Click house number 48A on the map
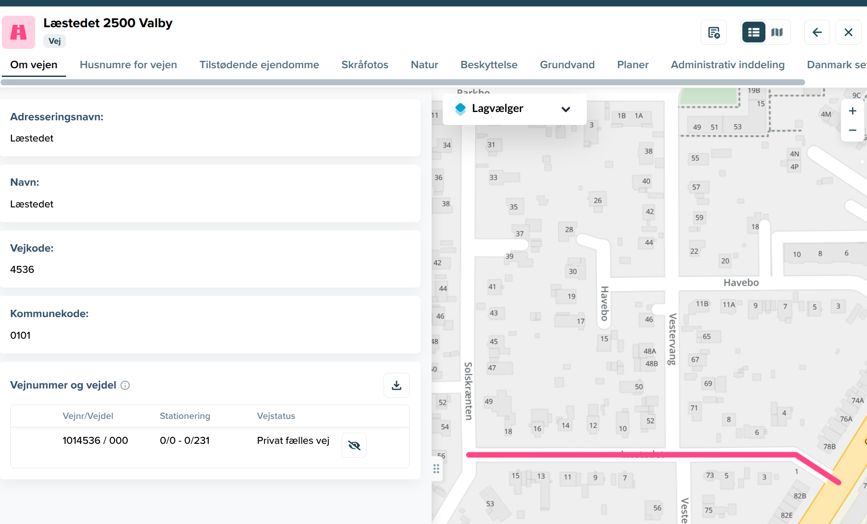867x524 pixels. tap(650, 351)
